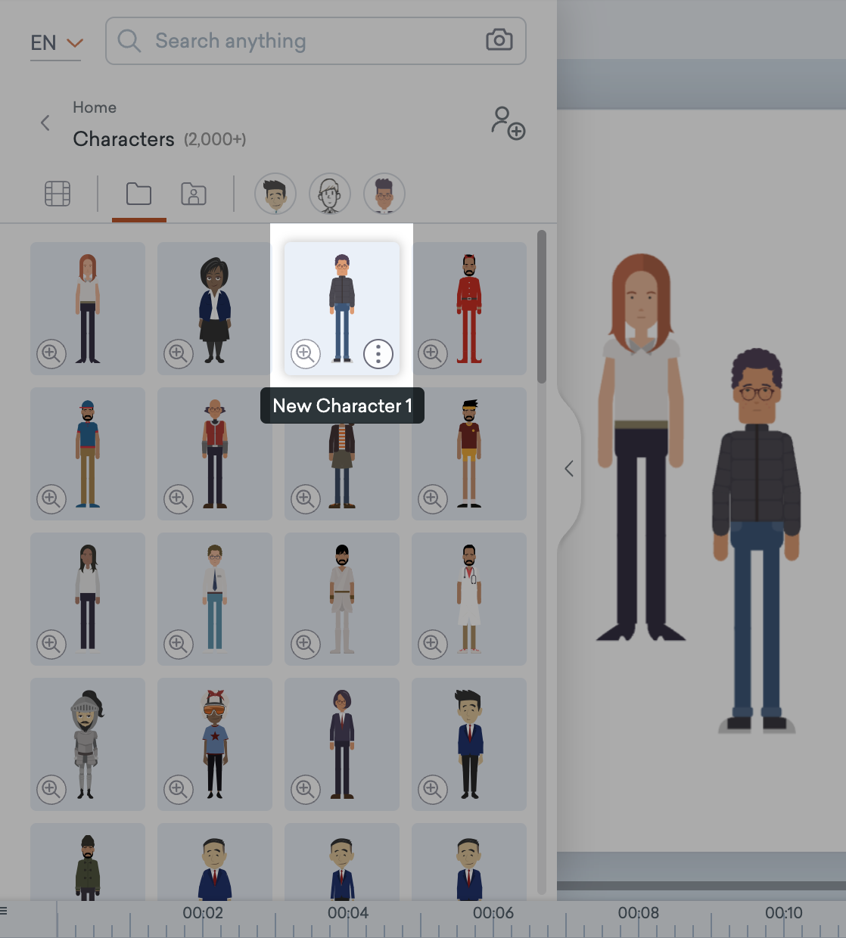Switch to the folder tab
846x938 pixels.
(x=138, y=194)
